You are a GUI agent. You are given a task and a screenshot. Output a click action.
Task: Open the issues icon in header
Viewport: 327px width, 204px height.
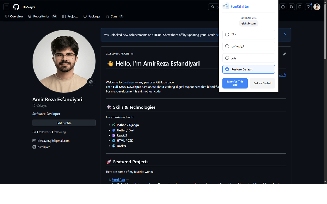coord(283,7)
